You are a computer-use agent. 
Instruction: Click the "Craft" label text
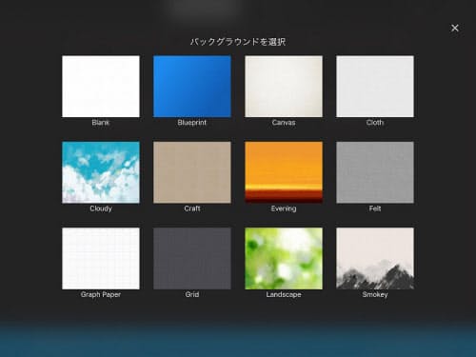tap(192, 208)
